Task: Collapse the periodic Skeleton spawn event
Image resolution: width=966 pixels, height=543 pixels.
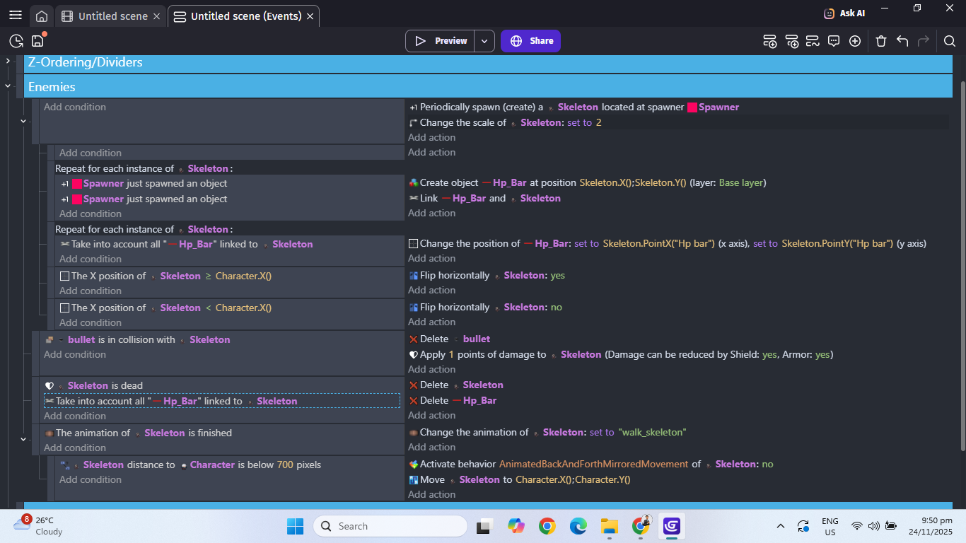Action: pos(23,121)
